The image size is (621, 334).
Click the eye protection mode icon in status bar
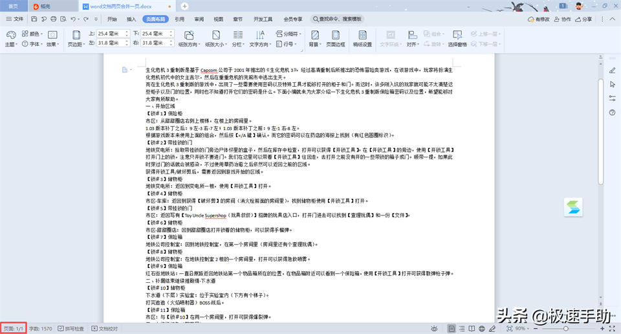coord(435,329)
